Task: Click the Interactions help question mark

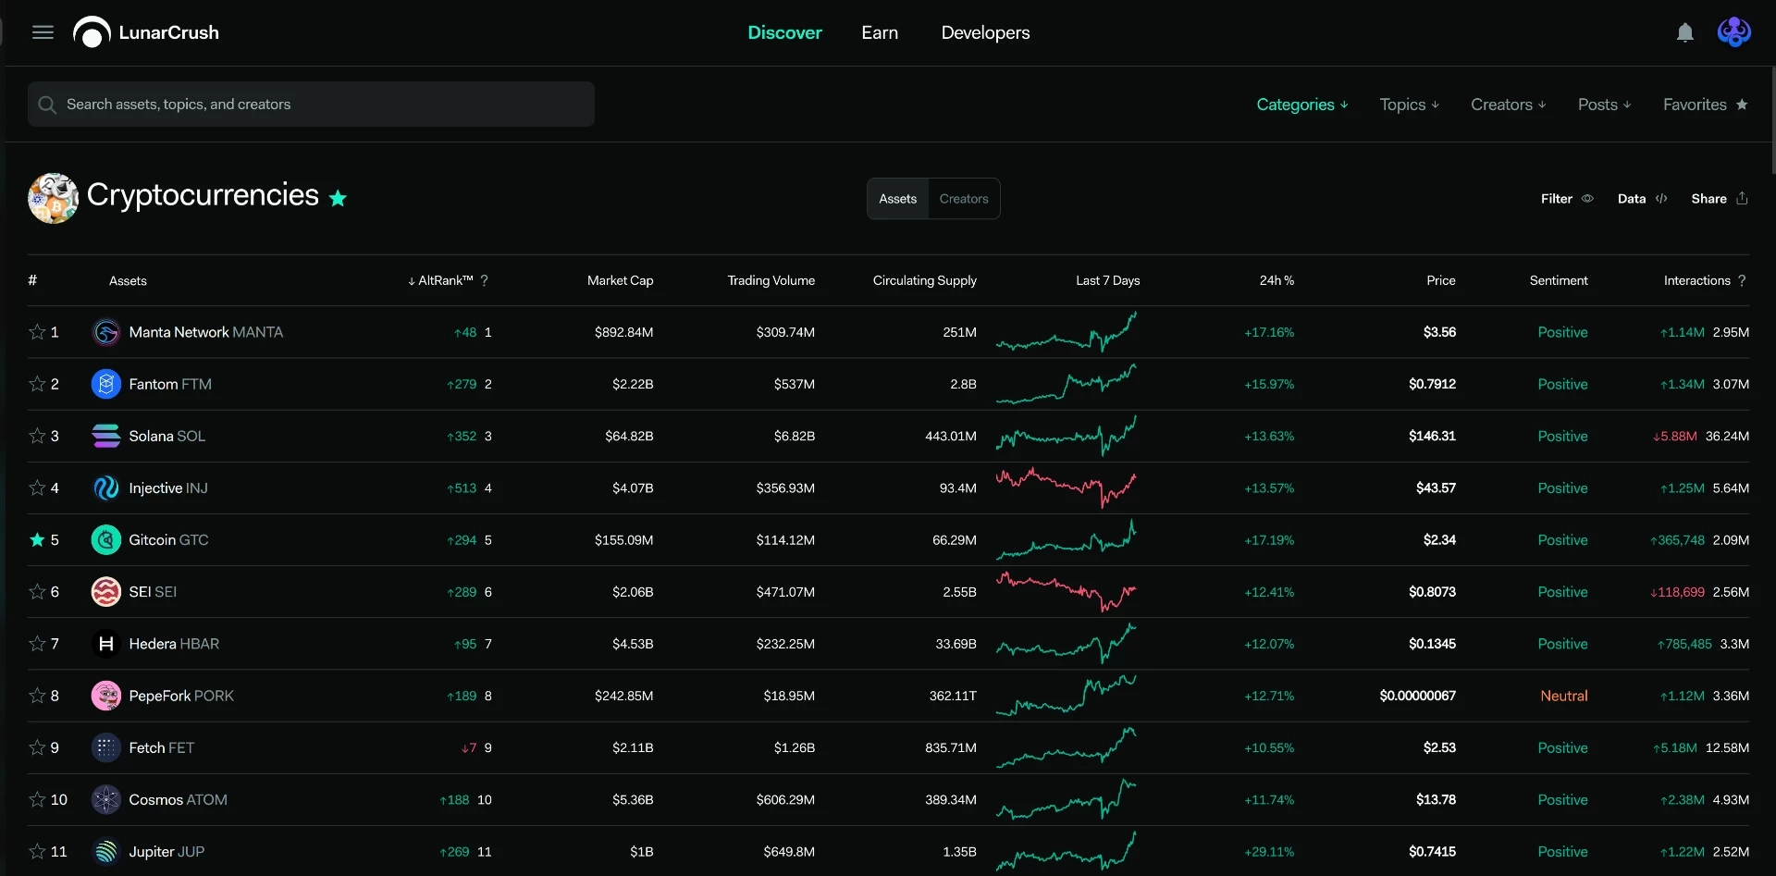Action: pyautogui.click(x=1742, y=280)
